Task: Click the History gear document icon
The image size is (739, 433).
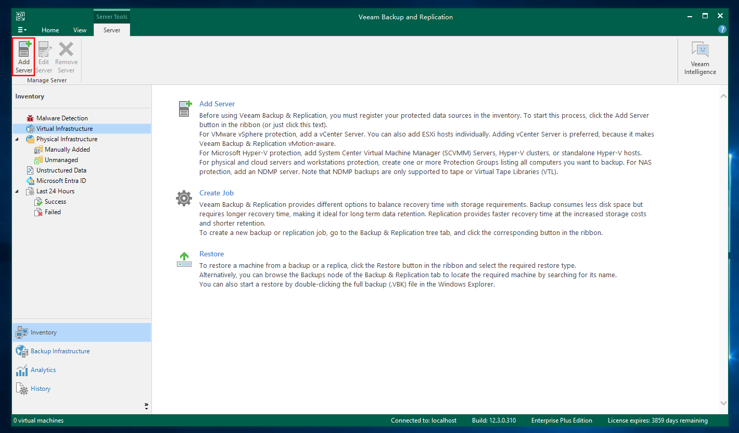Action: (x=22, y=389)
